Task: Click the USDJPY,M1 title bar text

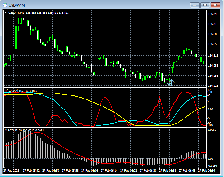Action: tap(18, 5)
